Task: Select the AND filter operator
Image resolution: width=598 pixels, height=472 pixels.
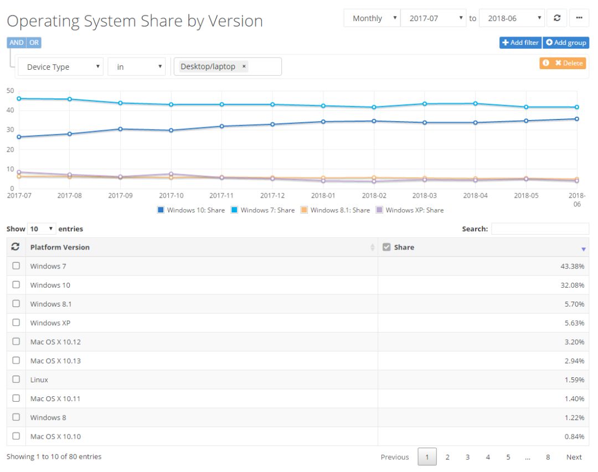Action: click(x=17, y=42)
